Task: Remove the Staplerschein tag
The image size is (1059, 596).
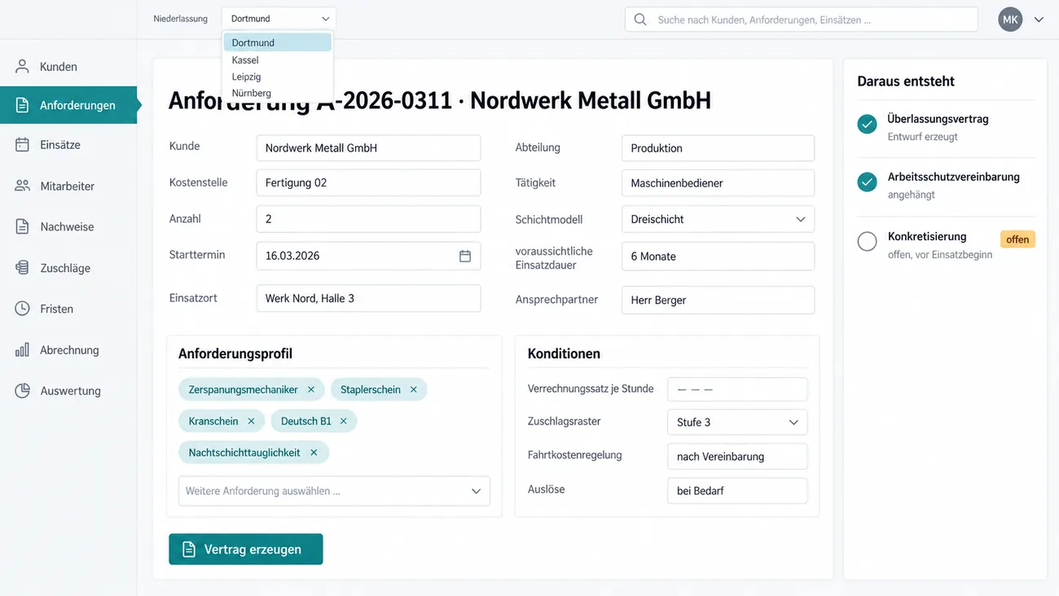Action: [x=414, y=389]
